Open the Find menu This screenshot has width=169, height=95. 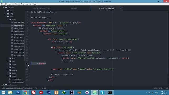tap(22, 4)
